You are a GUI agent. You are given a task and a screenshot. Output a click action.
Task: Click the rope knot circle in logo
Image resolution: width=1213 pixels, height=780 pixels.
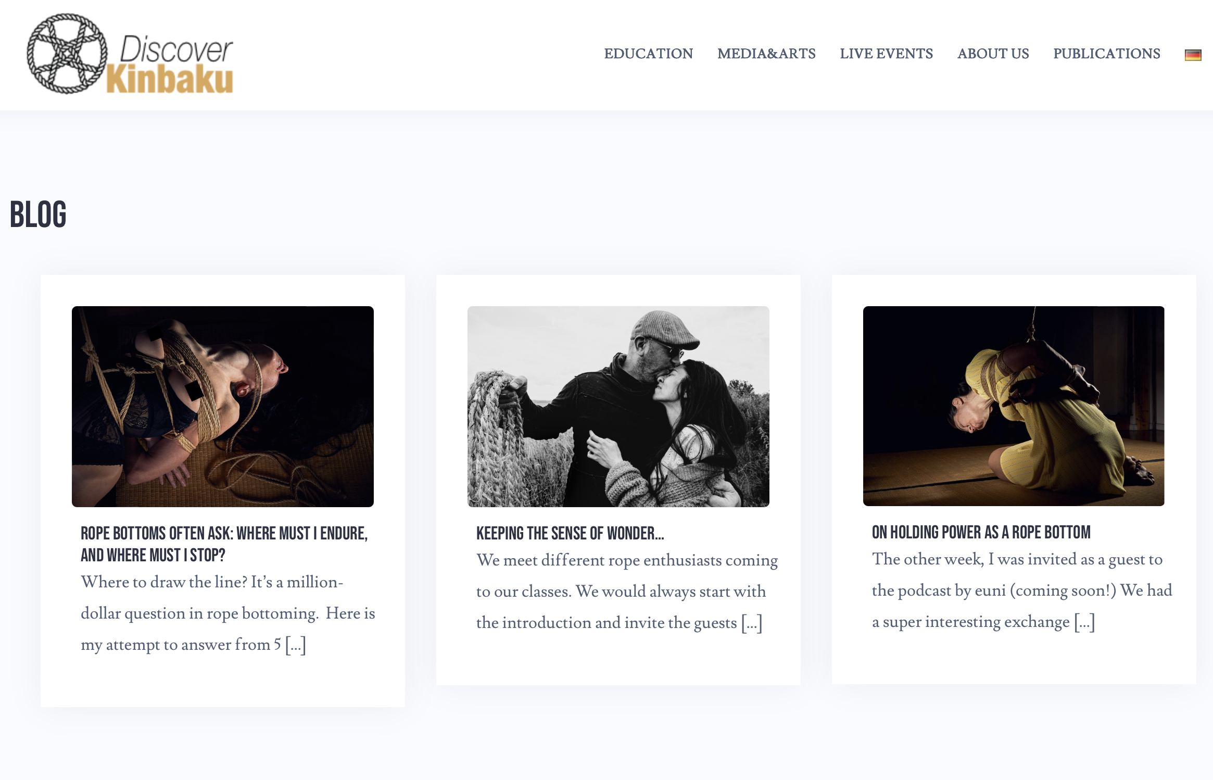pos(67,54)
